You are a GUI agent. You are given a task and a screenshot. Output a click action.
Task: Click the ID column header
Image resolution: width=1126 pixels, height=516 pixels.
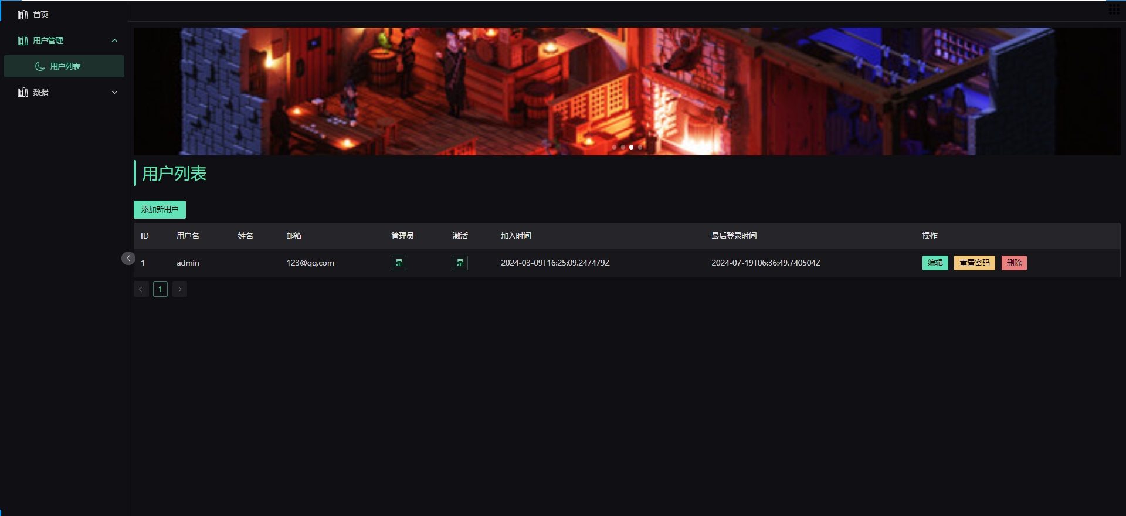(145, 236)
